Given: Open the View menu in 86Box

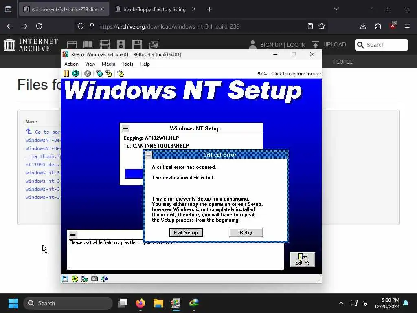Looking at the screenshot, I should tap(90, 64).
